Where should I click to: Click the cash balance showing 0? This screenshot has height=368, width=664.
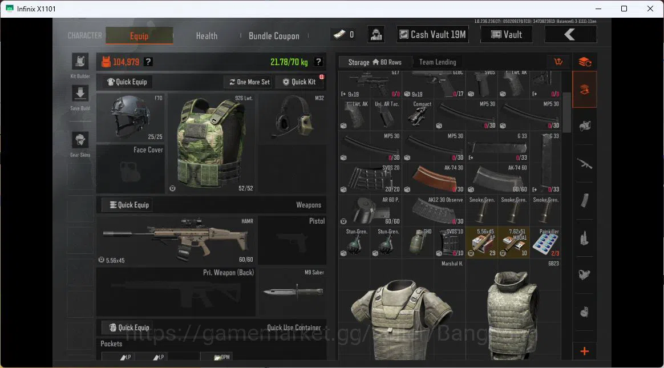tap(343, 35)
